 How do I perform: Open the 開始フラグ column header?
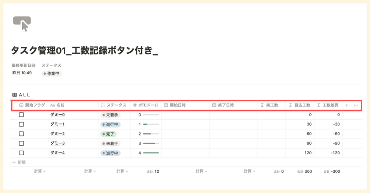point(32,105)
